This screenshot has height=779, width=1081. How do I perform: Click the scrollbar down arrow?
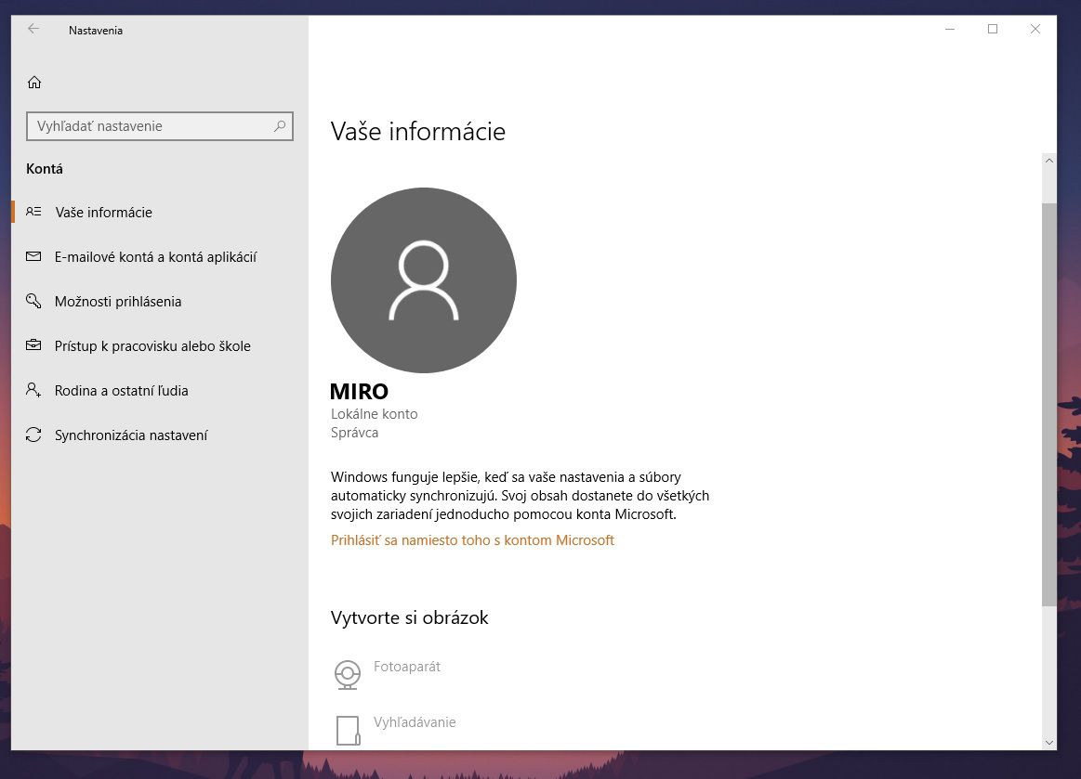pyautogui.click(x=1048, y=743)
